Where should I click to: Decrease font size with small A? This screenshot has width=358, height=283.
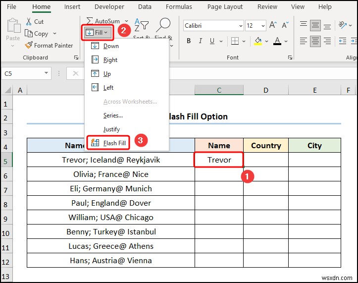(285, 25)
